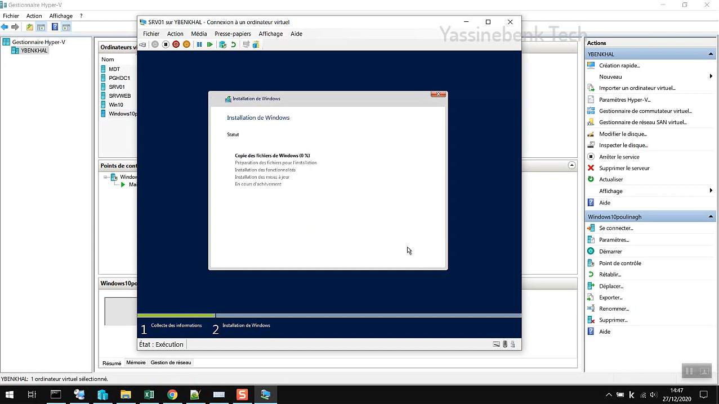This screenshot has width=719, height=404.
Task: Collapse the Windows10poulinagh actions section
Action: tap(711, 217)
